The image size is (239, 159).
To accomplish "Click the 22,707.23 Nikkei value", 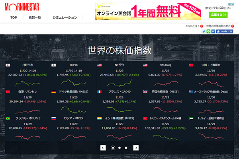I will 15,75.
